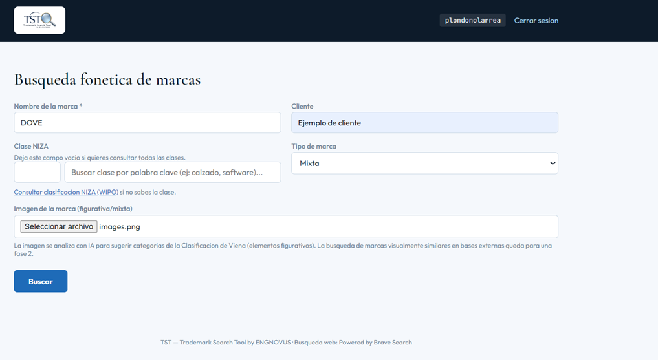Click the Nombre de la marca label
The width and height of the screenshot is (658, 360).
pyautogui.click(x=48, y=107)
